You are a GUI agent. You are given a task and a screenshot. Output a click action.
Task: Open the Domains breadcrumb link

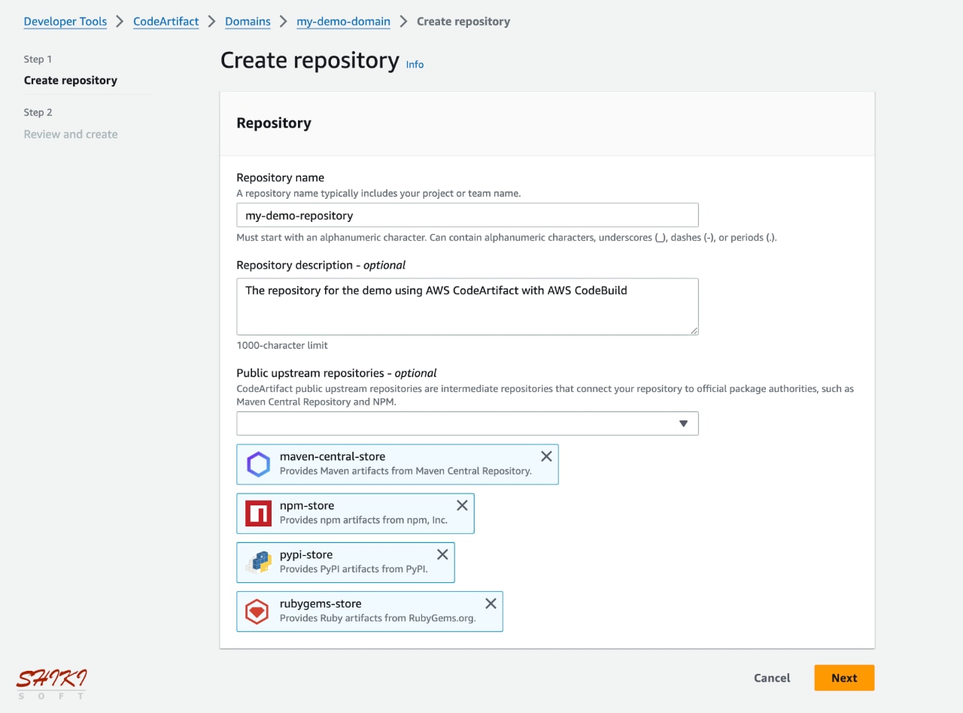coord(248,21)
